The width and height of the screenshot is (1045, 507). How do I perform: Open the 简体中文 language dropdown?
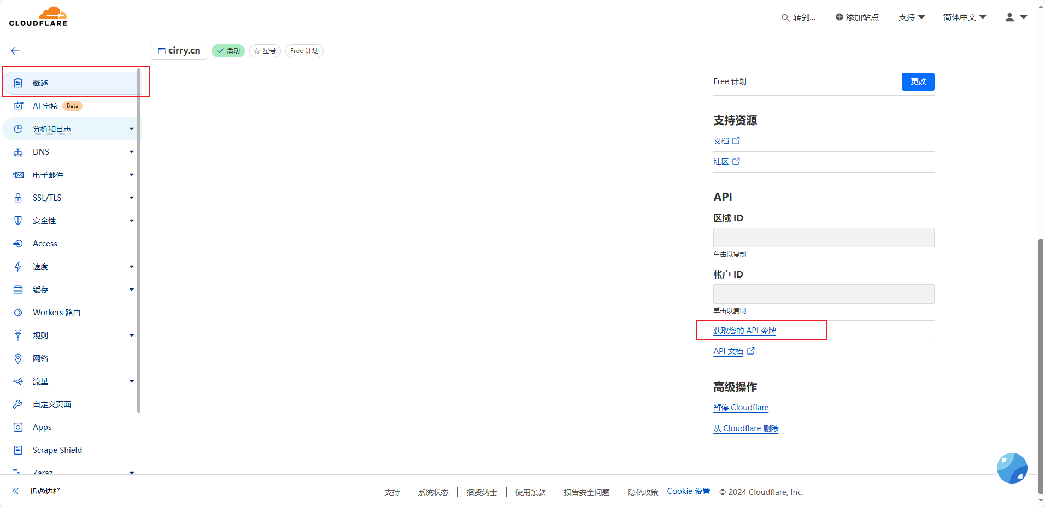click(964, 17)
